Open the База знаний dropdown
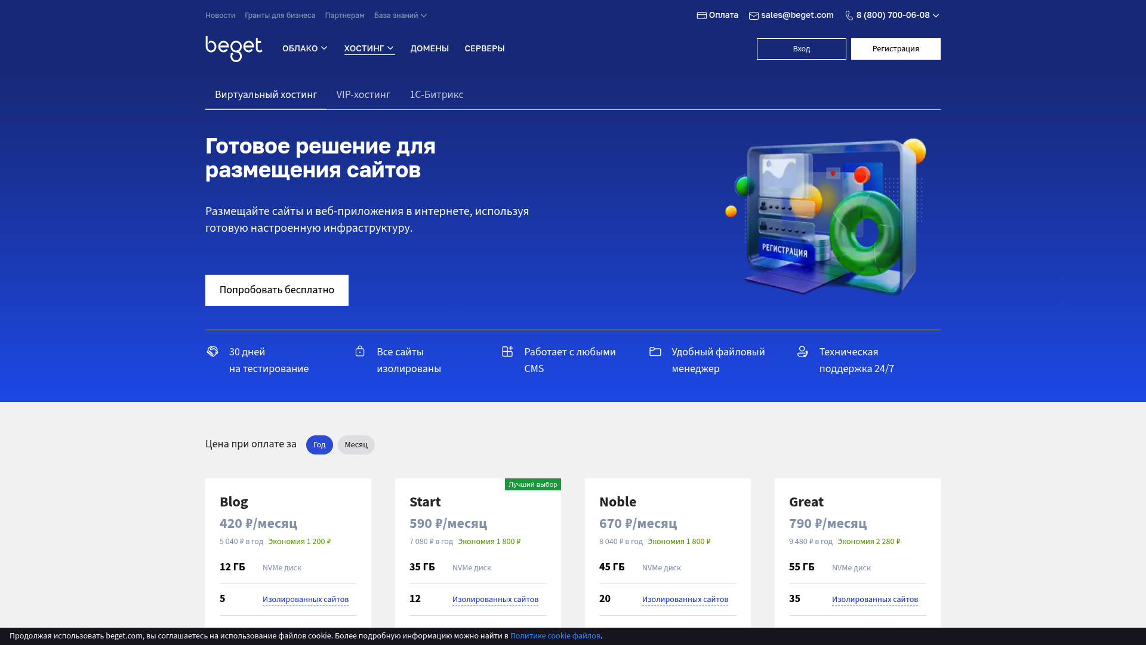Screen dimensions: 1146x645 coord(401,16)
